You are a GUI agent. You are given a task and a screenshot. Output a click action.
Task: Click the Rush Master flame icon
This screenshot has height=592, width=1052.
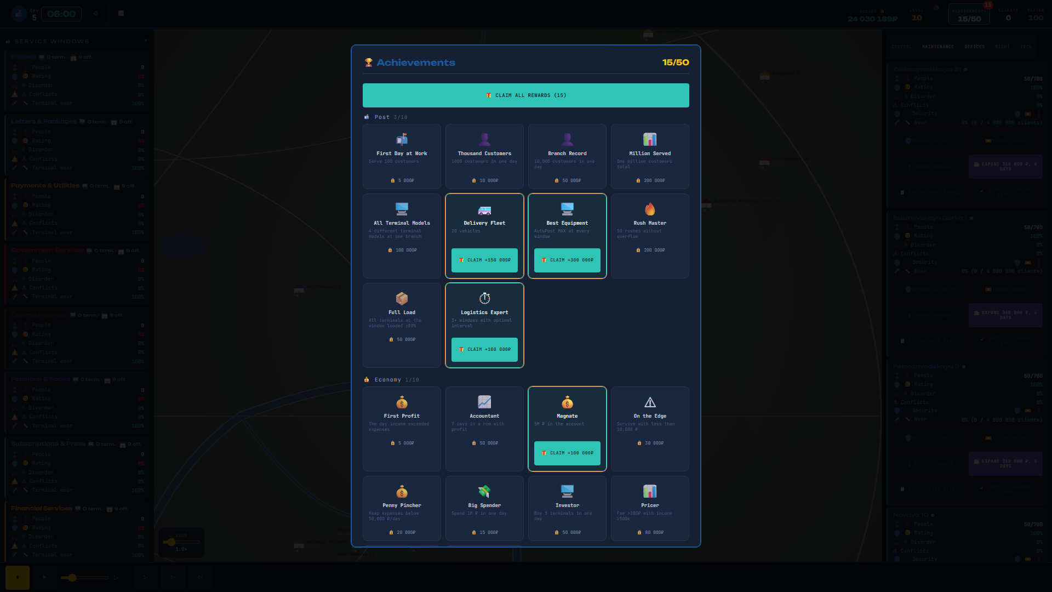click(650, 208)
